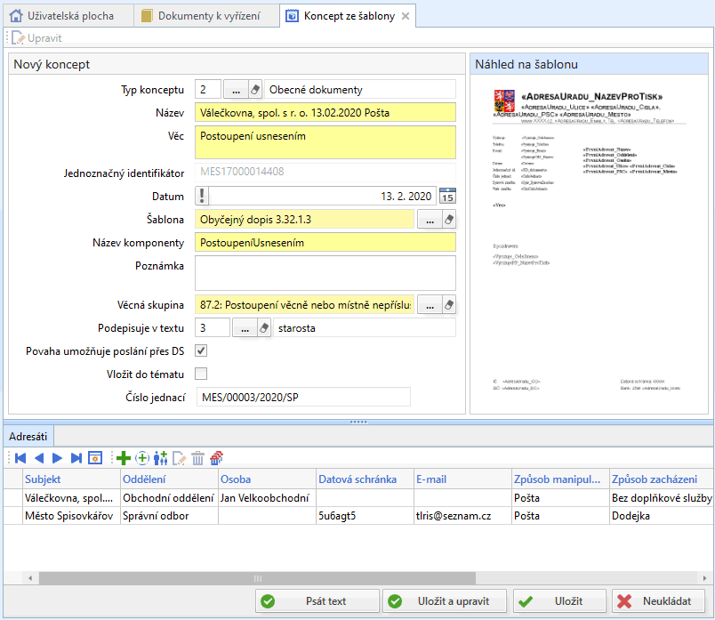Check the Vložit do tématu checkbox
Image resolution: width=715 pixels, height=620 pixels.
point(201,374)
